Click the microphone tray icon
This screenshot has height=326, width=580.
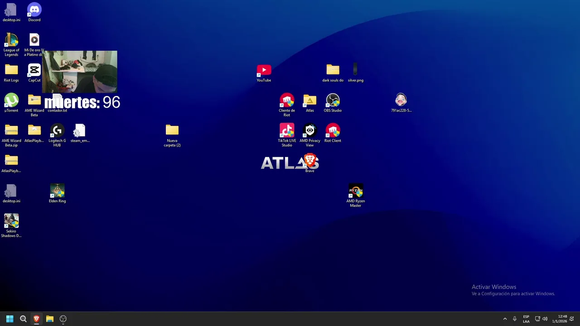[515, 319]
